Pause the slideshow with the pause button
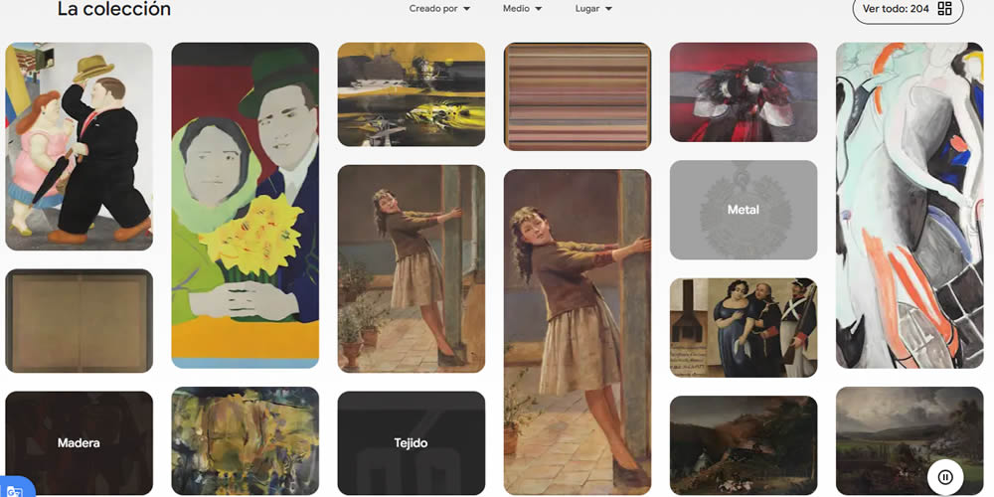994x497 pixels. point(945,477)
